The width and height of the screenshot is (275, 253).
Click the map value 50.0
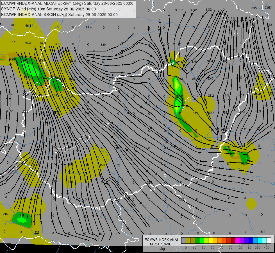pos(210,78)
